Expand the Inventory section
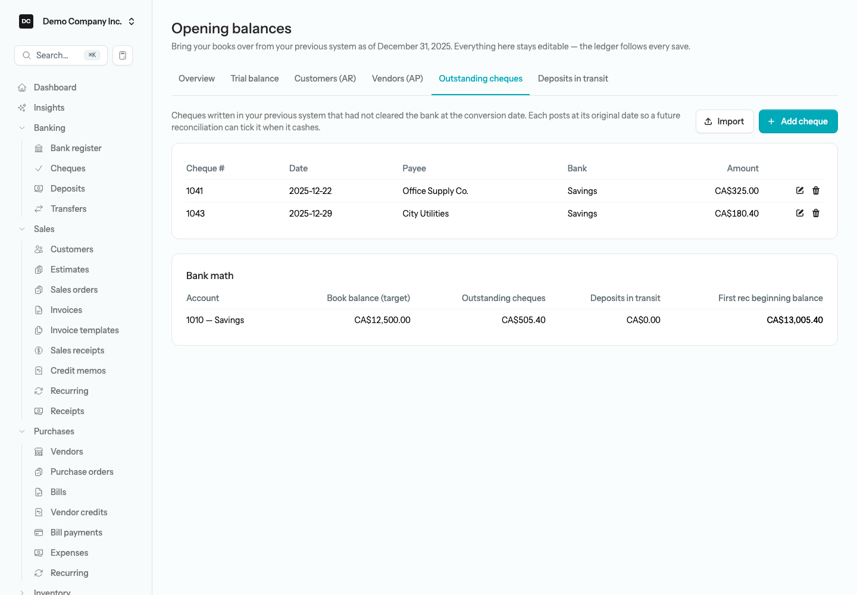Screen dimensions: 857x595 click(x=22, y=592)
